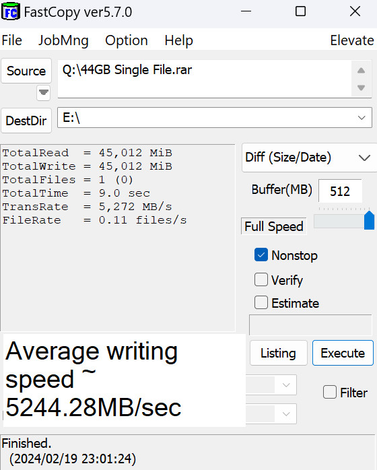The image size is (377, 470).
Task: Click the Listing button
Action: coord(279,353)
